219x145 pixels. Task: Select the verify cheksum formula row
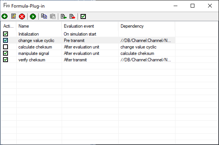coord(88,60)
